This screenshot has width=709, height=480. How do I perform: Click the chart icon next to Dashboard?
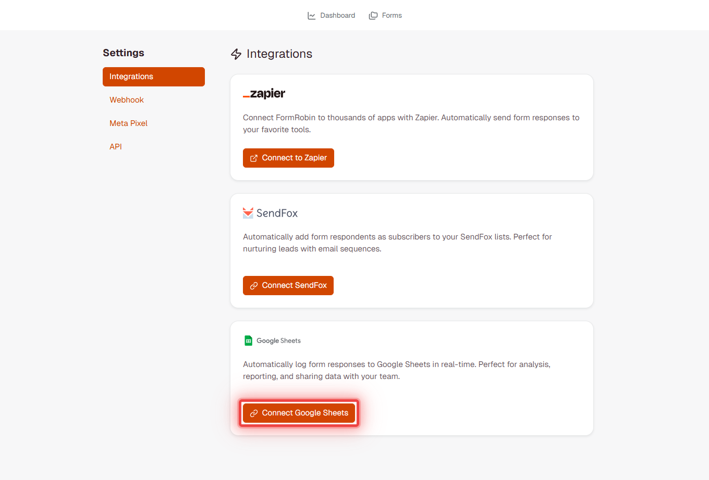[311, 15]
